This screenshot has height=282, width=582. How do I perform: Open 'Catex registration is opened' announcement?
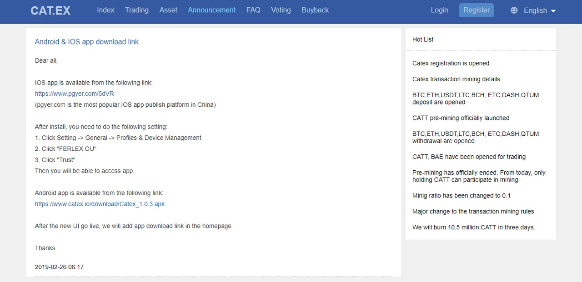tap(451, 64)
